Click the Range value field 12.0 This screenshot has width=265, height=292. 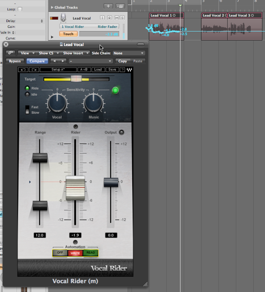coord(40,235)
